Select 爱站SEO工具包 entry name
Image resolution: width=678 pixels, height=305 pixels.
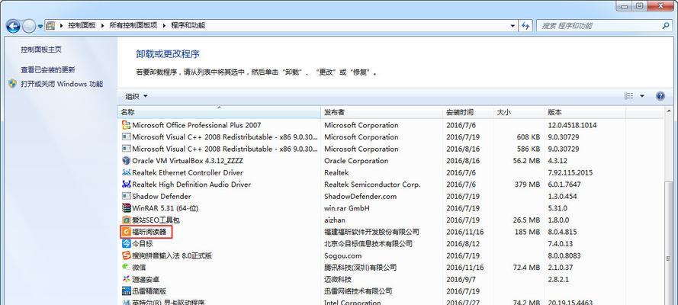coord(156,220)
